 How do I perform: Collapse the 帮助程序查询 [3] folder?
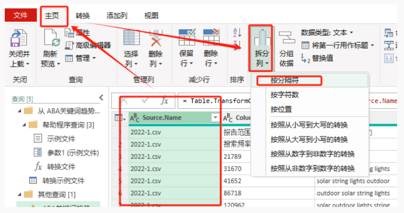[24, 125]
